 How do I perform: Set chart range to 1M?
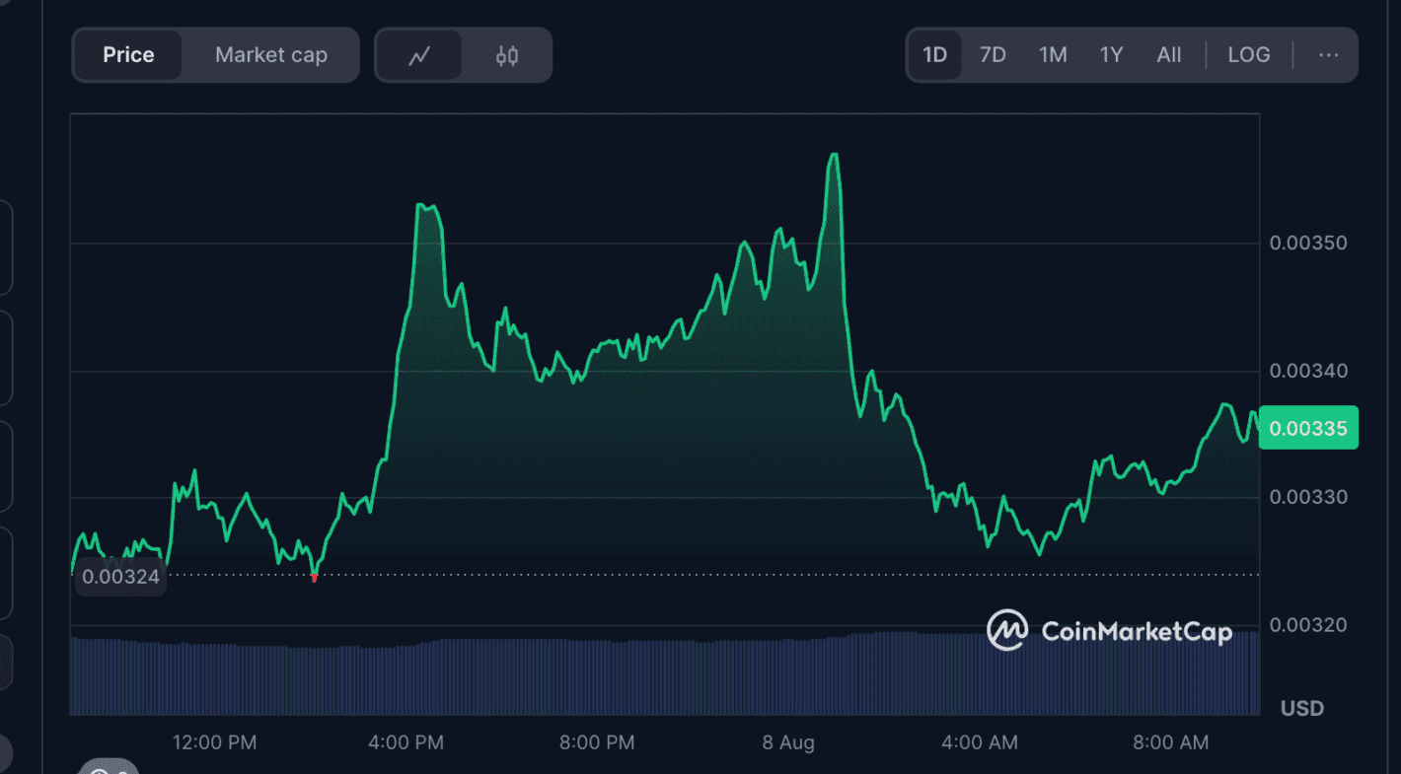pyautogui.click(x=1053, y=55)
